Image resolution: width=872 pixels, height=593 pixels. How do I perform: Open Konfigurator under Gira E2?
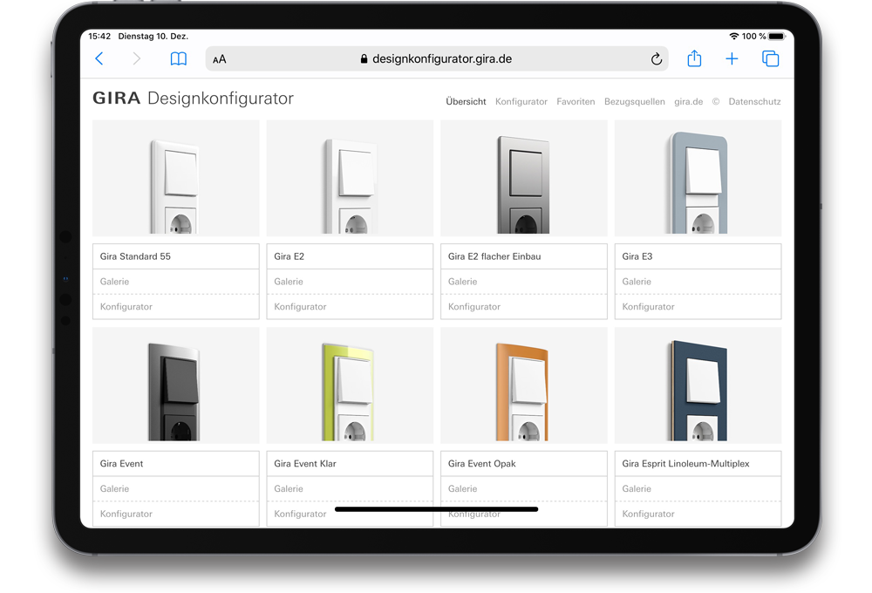click(x=350, y=306)
